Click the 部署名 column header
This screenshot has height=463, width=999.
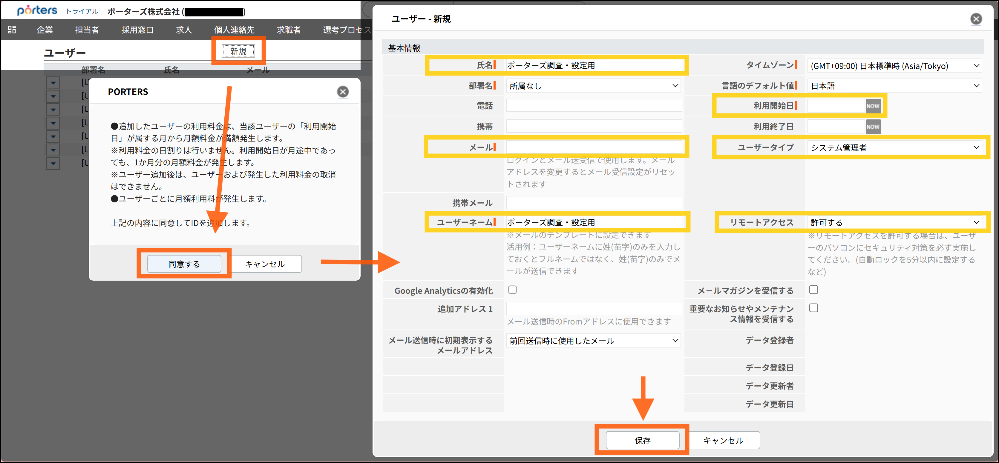(x=93, y=70)
